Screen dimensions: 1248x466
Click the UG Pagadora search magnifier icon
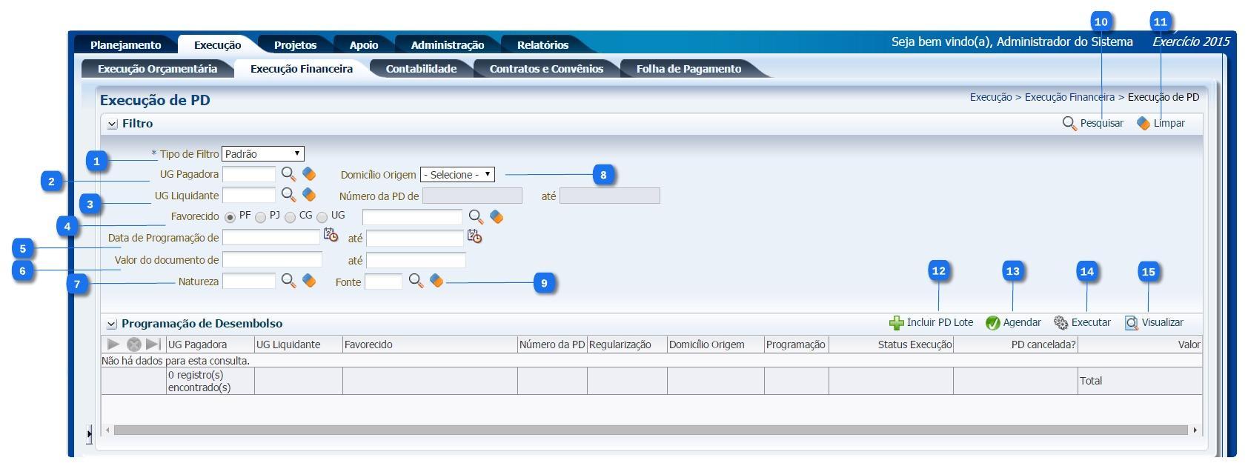click(288, 174)
